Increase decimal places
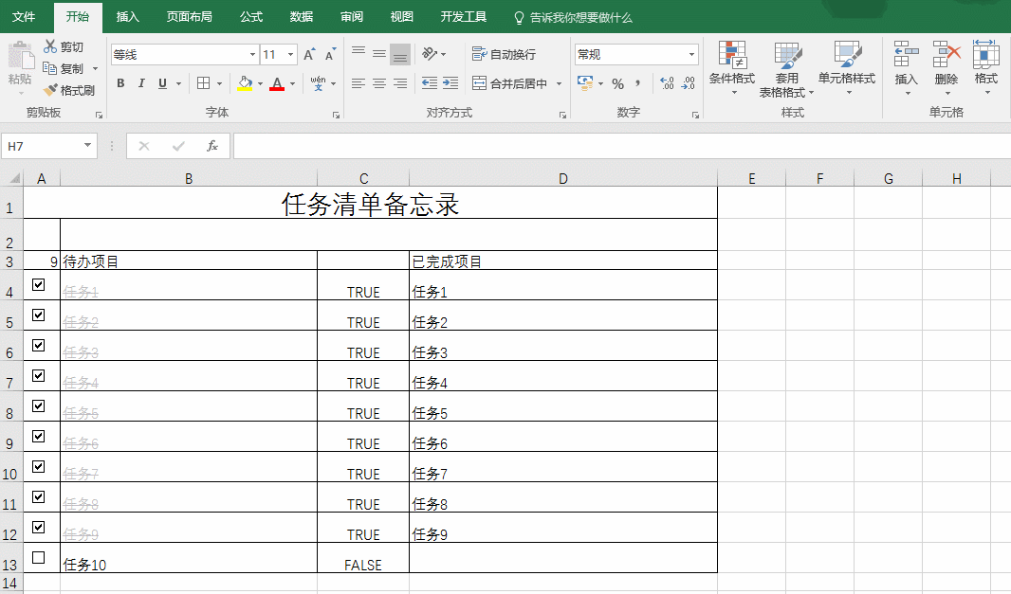 pos(668,83)
